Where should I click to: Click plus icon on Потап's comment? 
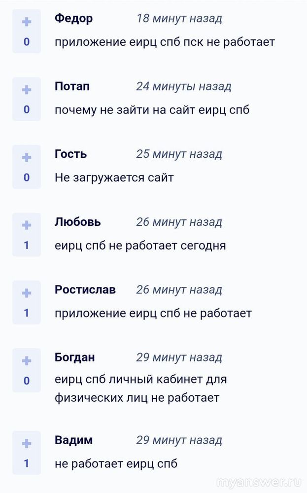[27, 90]
